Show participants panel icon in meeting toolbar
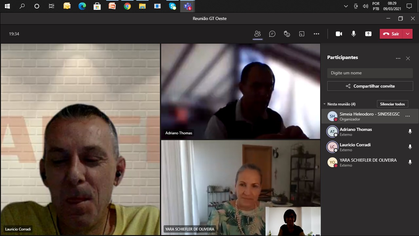This screenshot has height=236, width=419. click(258, 34)
